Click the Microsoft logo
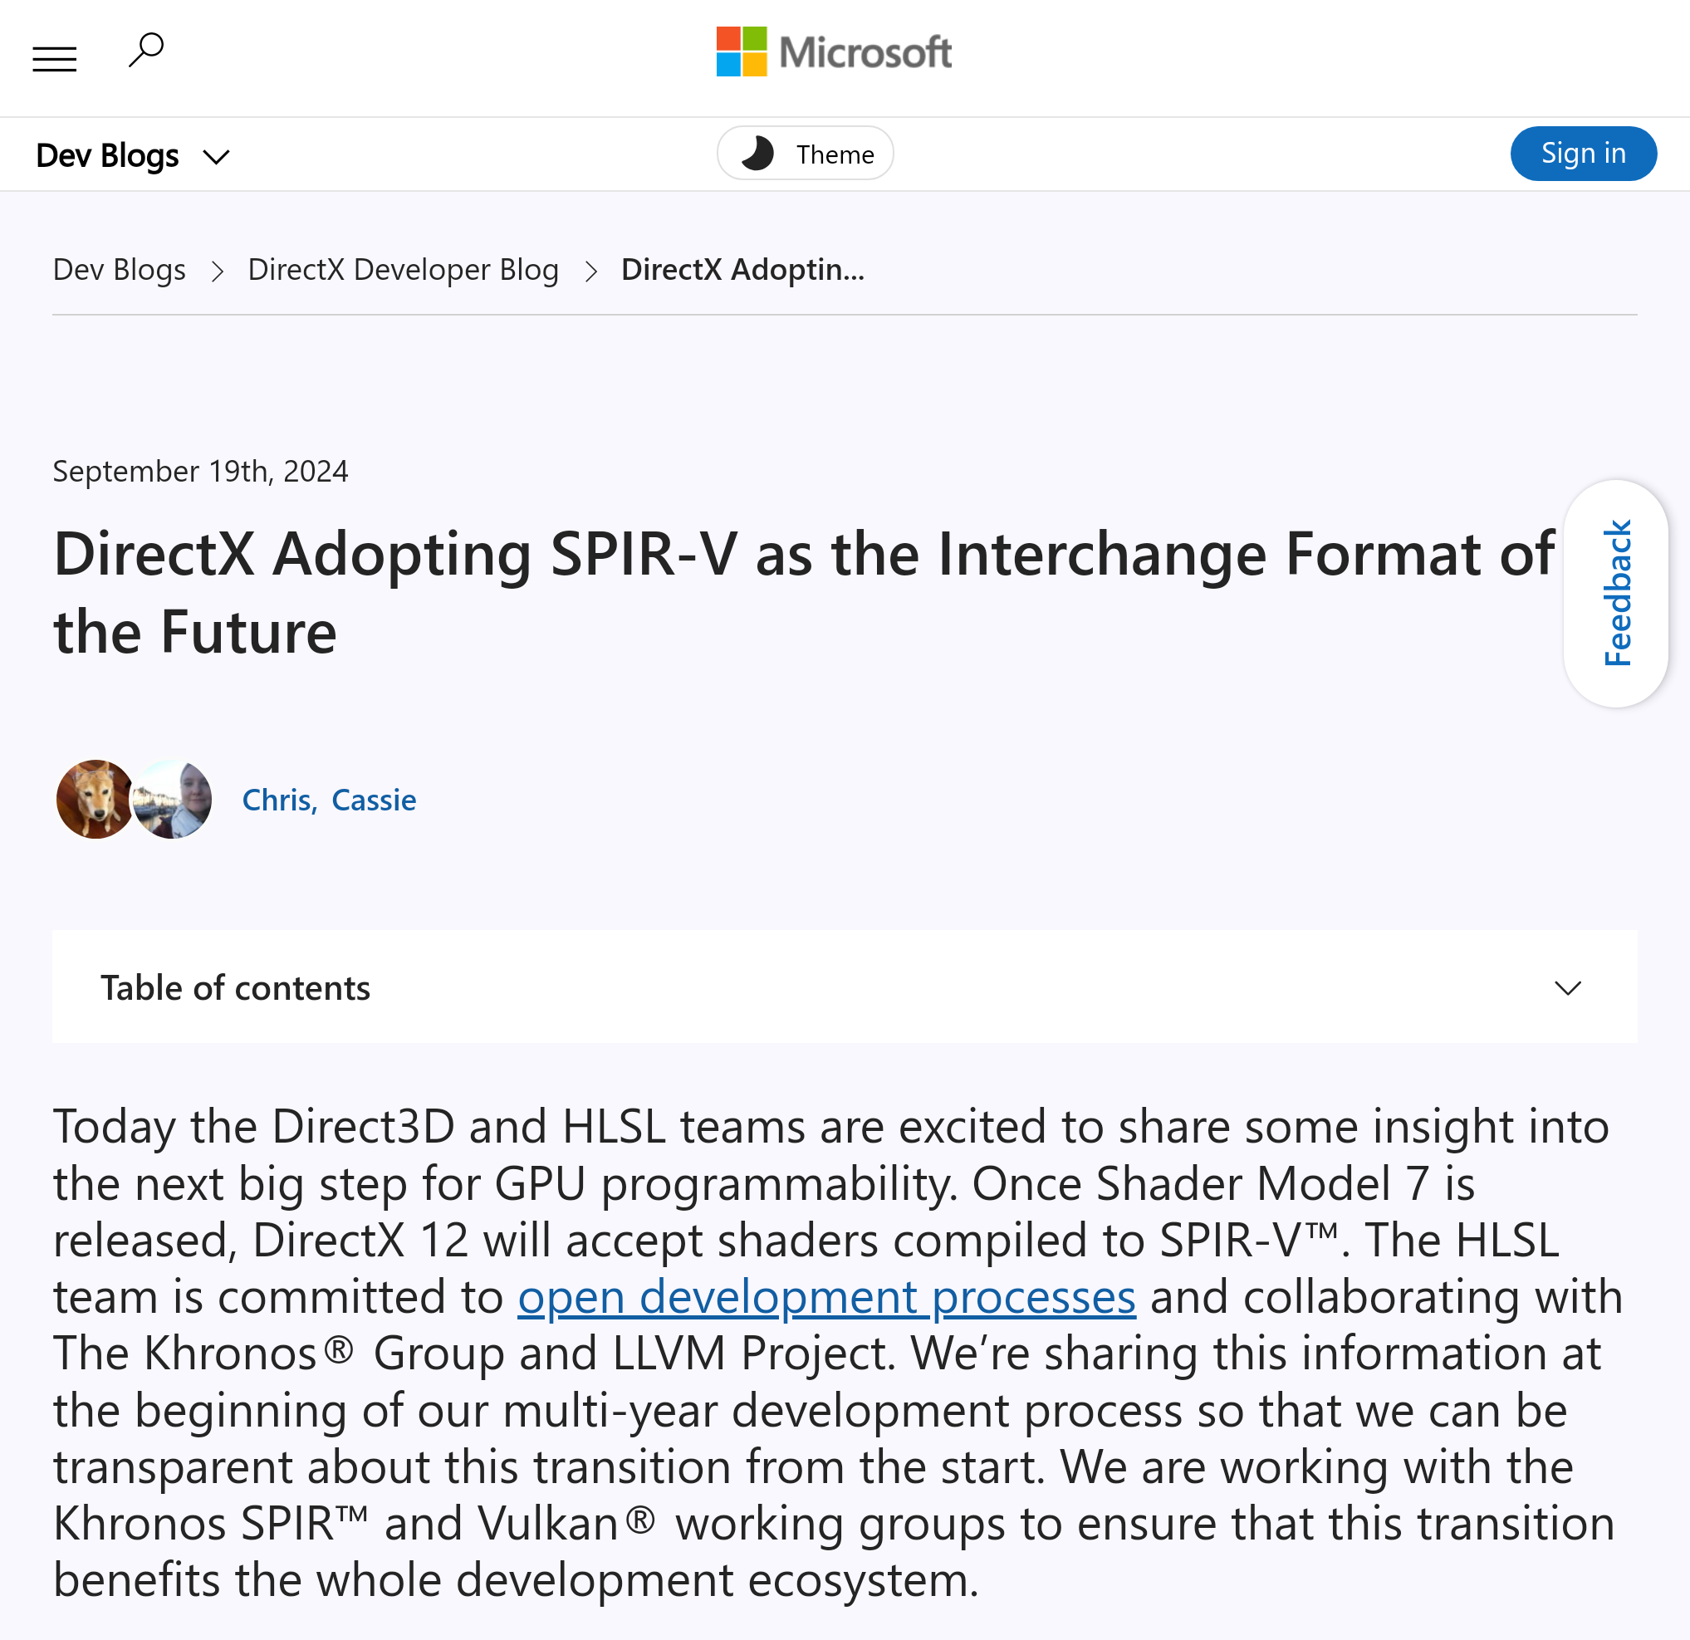This screenshot has width=1690, height=1640. 833,51
